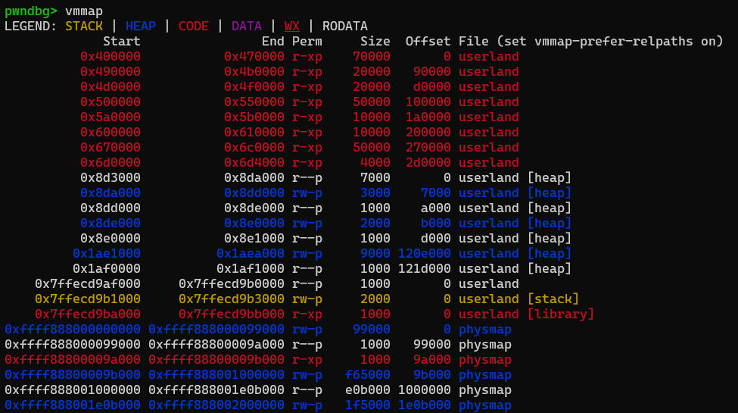Screen dimensions: 738x413
Task: Click the DATA legend label
Action: tap(247, 26)
